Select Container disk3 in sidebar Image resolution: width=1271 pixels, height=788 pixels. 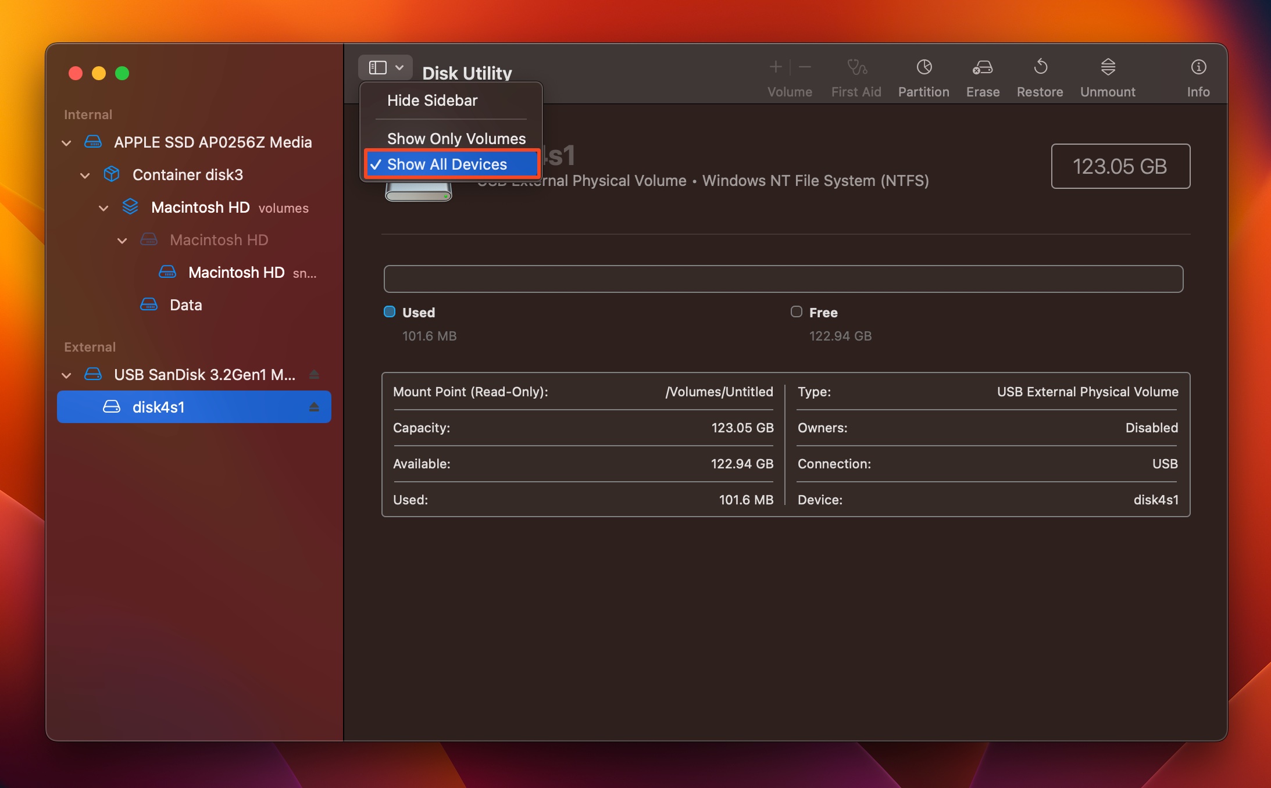pos(194,174)
